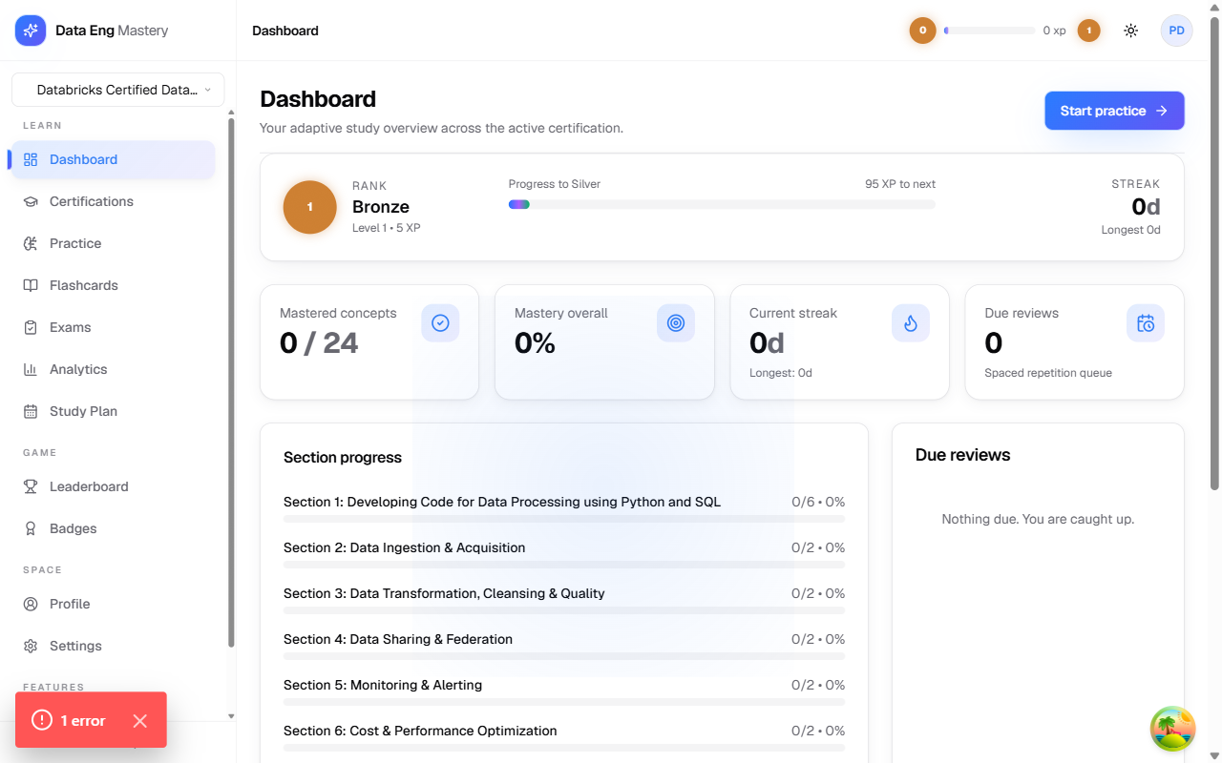Click the Profile user icon
This screenshot has width=1222, height=763.
point(31,604)
